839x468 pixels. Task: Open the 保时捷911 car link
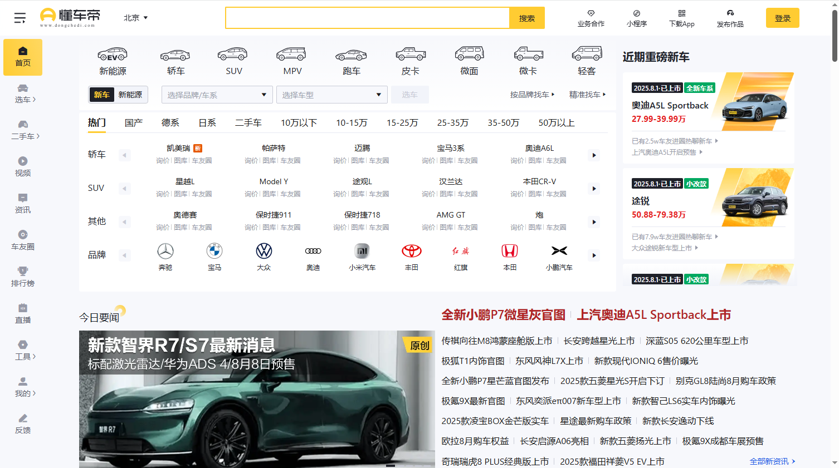[274, 215]
